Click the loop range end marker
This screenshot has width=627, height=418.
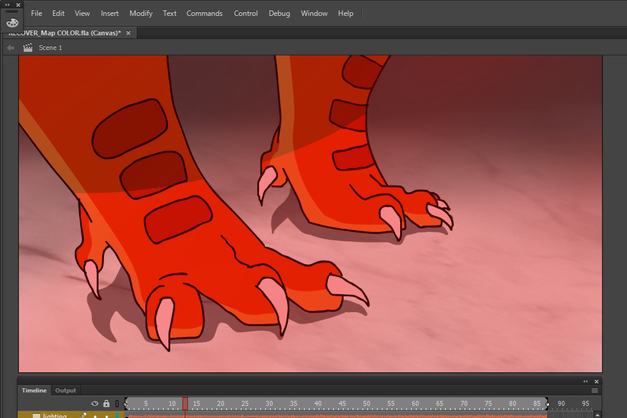547,404
